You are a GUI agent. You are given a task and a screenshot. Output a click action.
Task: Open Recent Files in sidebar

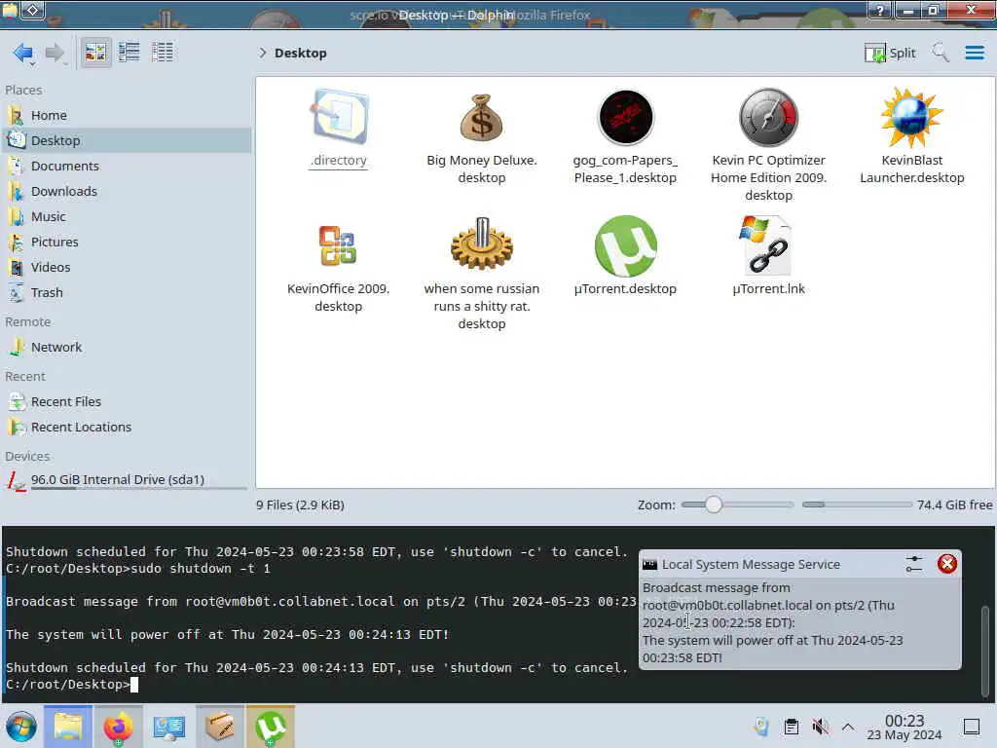point(128,402)
